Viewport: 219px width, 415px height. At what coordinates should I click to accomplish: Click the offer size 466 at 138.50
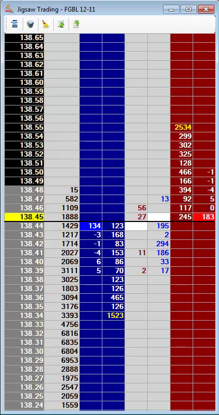pos(182,172)
